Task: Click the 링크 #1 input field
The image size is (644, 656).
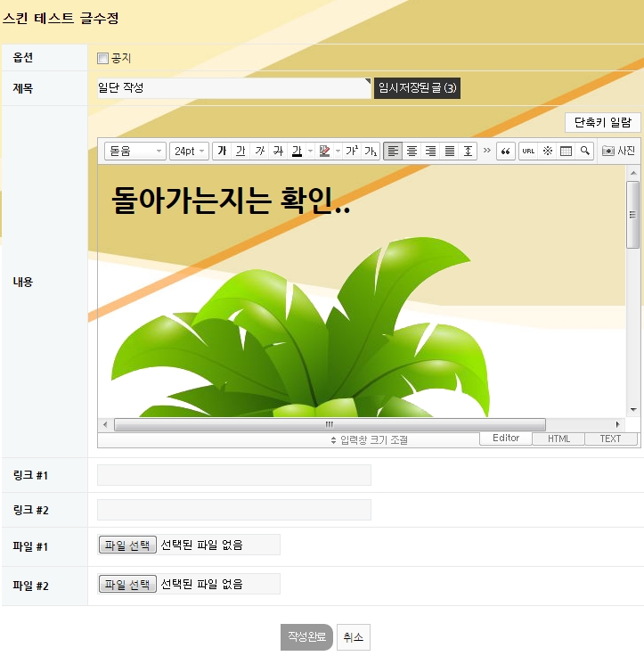Action: (x=234, y=475)
